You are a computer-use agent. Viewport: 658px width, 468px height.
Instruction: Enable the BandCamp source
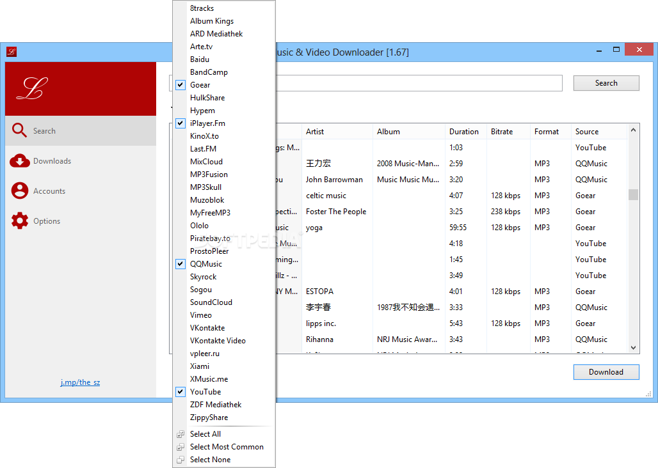(224, 72)
